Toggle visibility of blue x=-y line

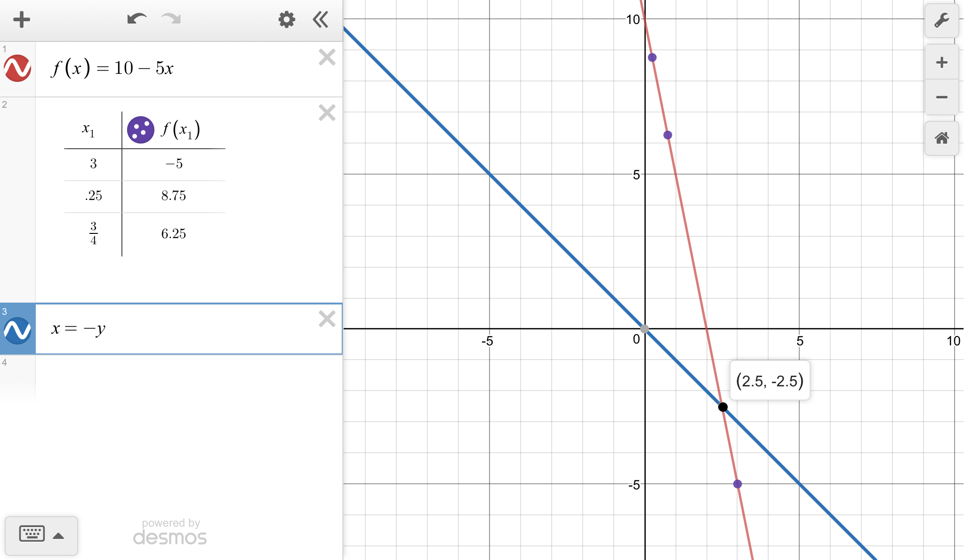point(17,329)
